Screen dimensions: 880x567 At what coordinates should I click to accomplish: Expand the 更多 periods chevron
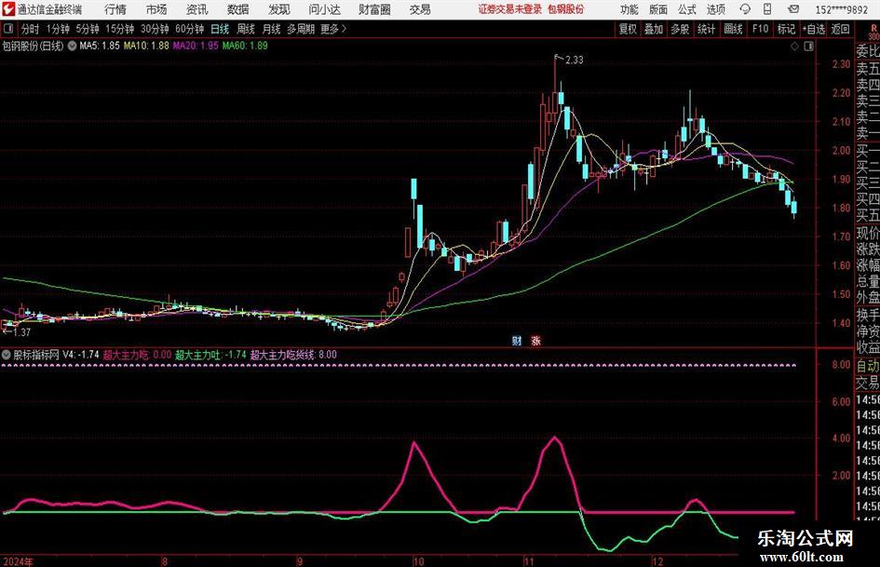click(344, 29)
